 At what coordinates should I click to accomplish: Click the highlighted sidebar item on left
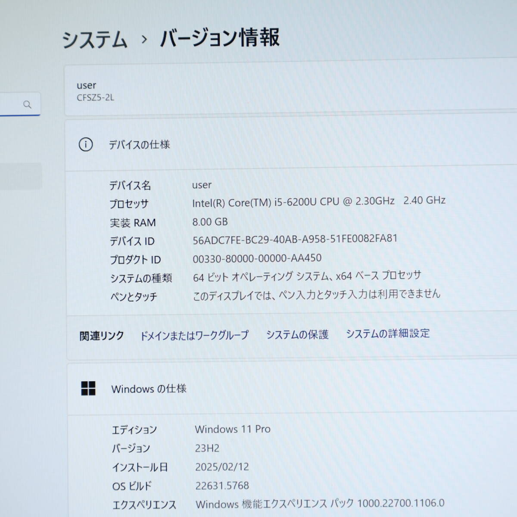pos(21,176)
